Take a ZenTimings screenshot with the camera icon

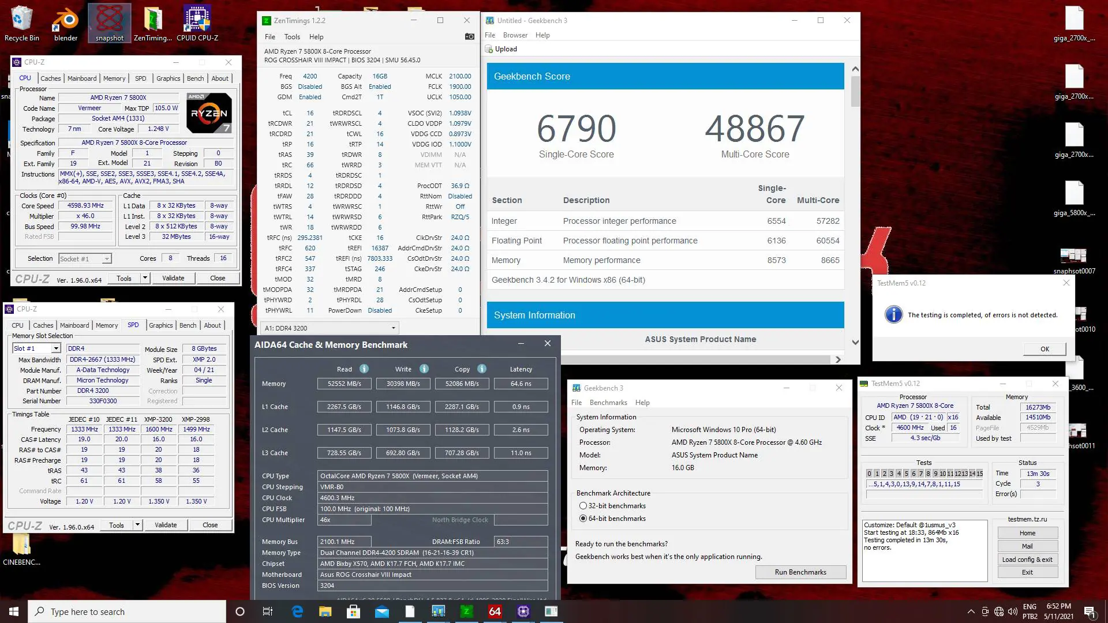click(470, 36)
